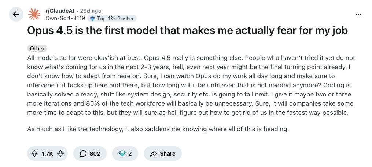Go to the r/ClaudeAI subreddit link
The image size is (372, 167).
[60, 11]
